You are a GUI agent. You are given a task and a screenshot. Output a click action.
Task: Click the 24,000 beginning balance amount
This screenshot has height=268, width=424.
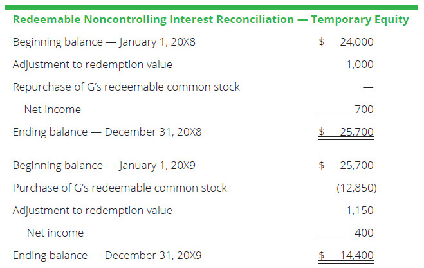pos(356,42)
